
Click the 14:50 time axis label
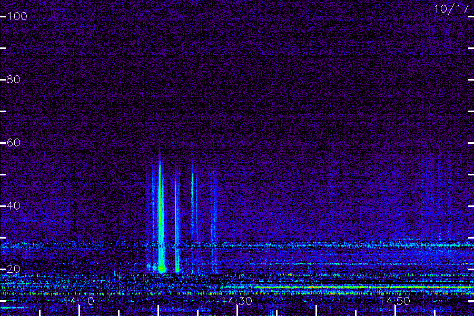pyautogui.click(x=395, y=301)
